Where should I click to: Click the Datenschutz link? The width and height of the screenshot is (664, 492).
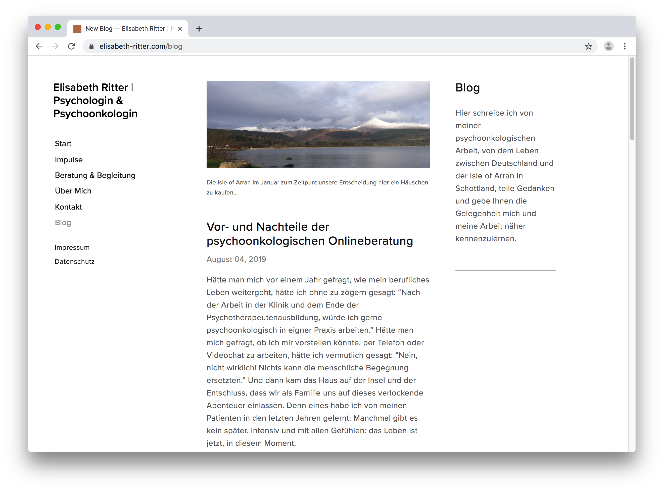(x=75, y=261)
